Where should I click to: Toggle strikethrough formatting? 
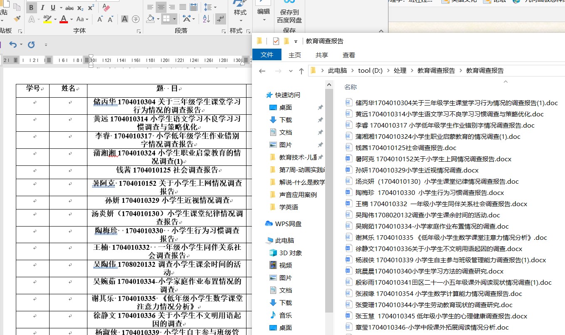tap(70, 7)
